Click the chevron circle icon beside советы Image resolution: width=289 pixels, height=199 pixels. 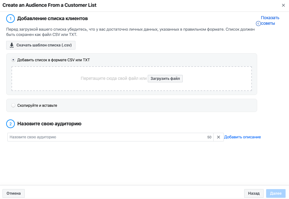[258, 24]
